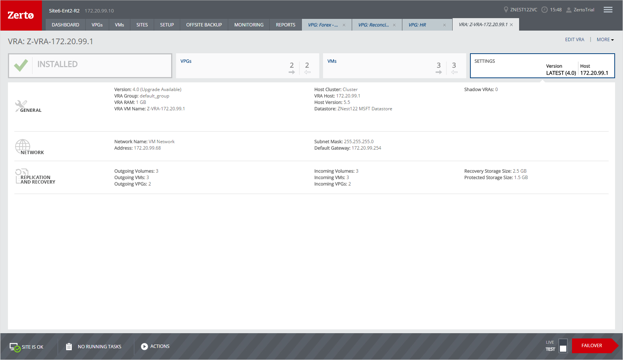Click the Incoming VPGs: 2 entry
This screenshot has height=360, width=623.
click(x=332, y=184)
